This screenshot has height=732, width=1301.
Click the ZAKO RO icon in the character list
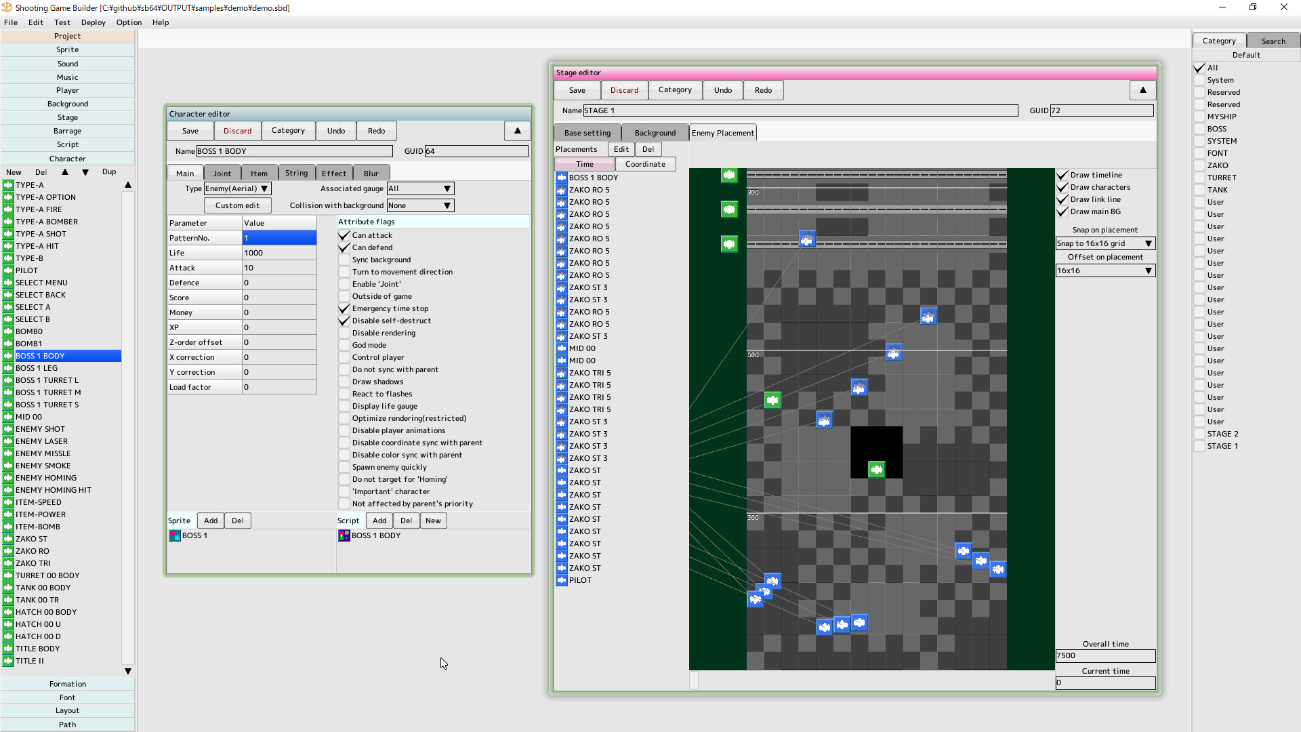[x=8, y=551]
